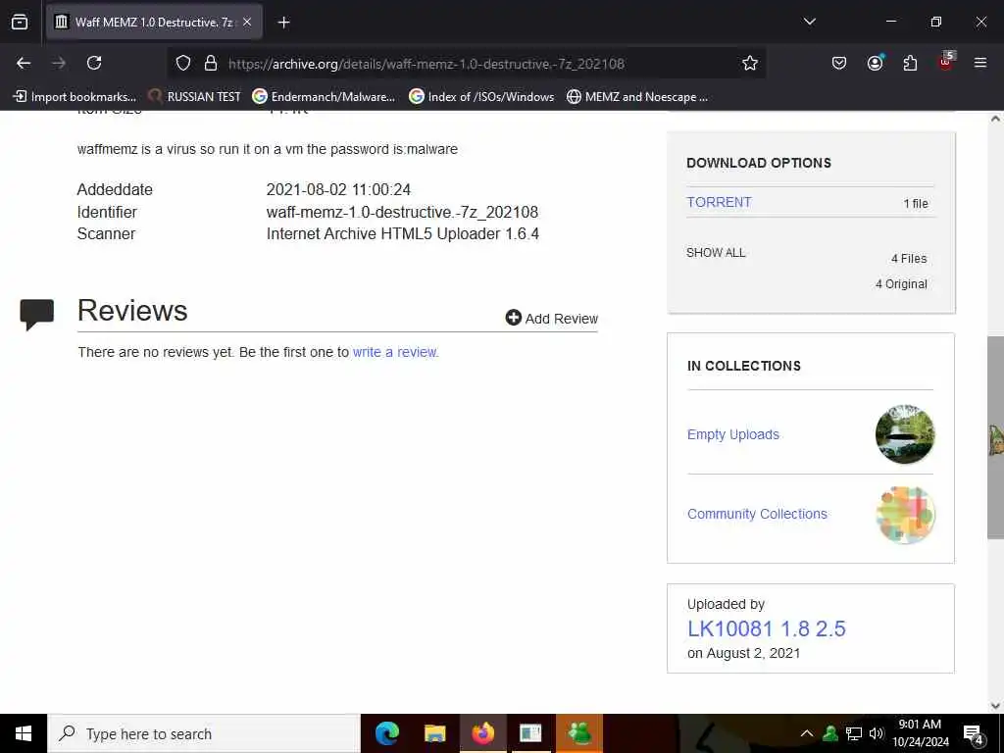Open the volume speaker tray icon
Viewport: 1004px width, 753px height.
877,733
